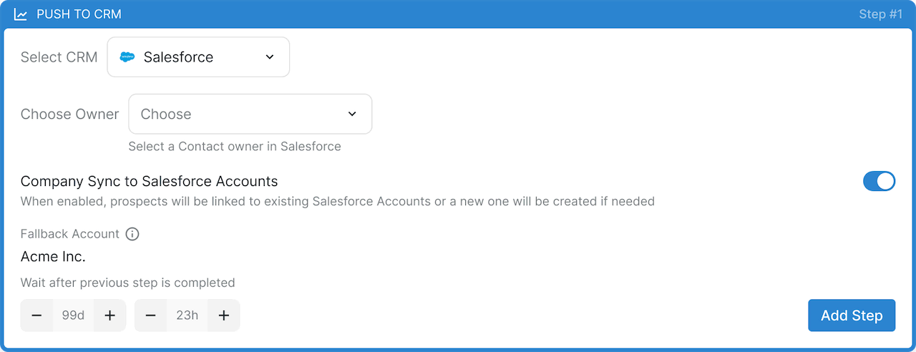
Task: Click the chart icon beside PUSH TO CRM
Action: point(21,14)
